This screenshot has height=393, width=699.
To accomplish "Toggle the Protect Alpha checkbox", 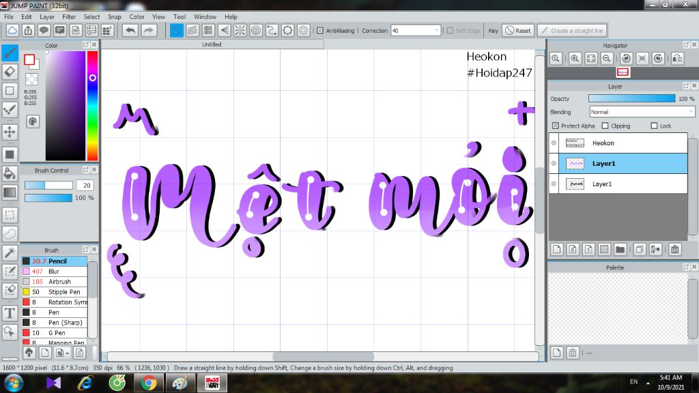I will (555, 126).
